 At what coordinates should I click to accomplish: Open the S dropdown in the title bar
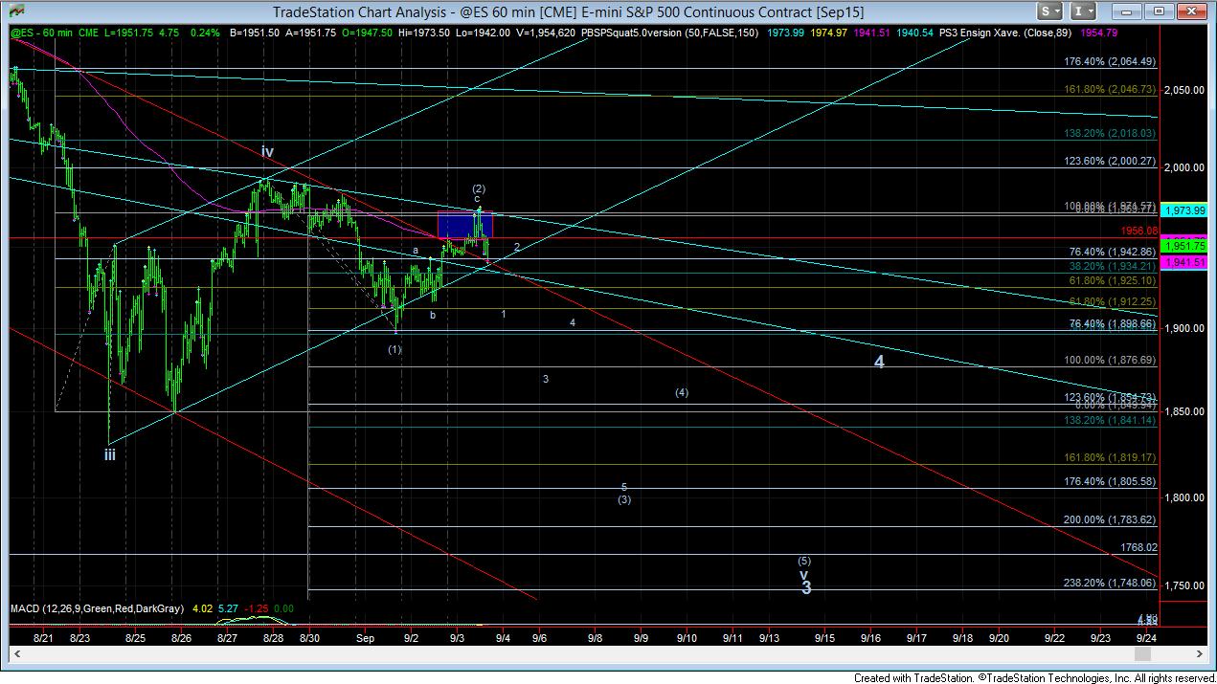(x=1050, y=11)
